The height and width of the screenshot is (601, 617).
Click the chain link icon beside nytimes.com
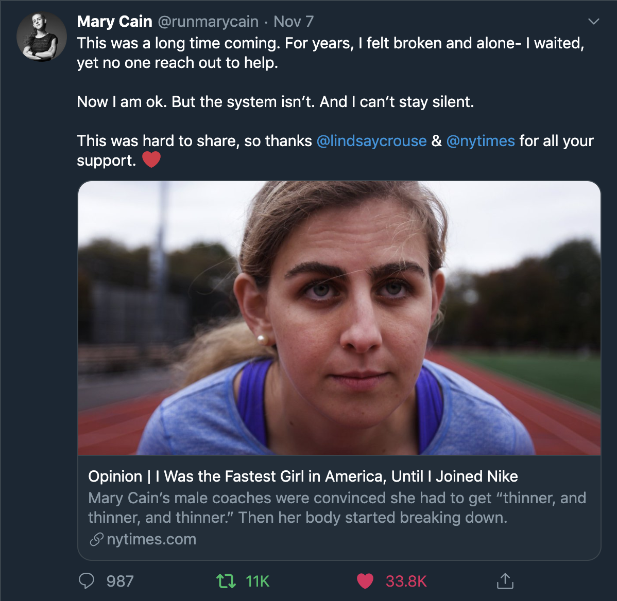coord(96,539)
